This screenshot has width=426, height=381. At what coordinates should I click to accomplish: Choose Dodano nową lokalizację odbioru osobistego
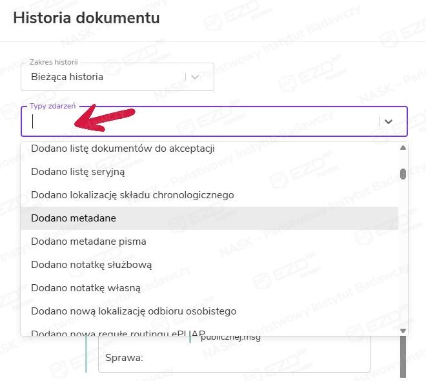(134, 311)
